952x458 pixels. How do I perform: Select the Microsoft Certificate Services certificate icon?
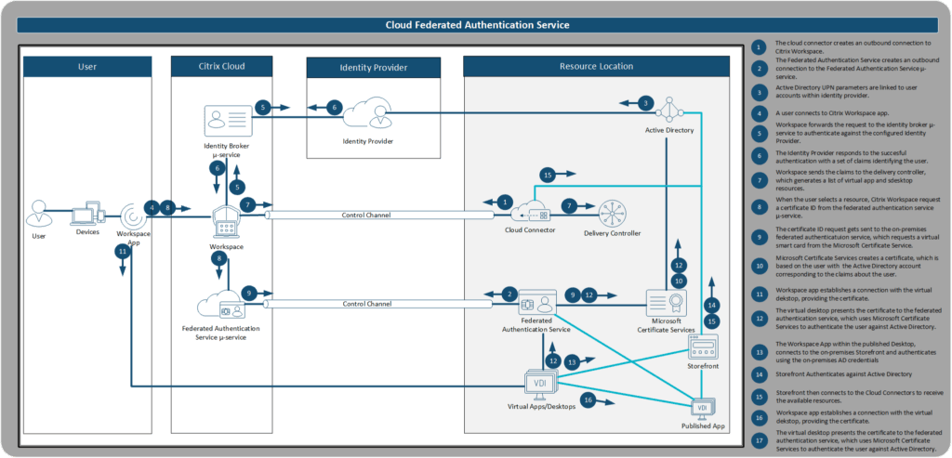point(667,305)
